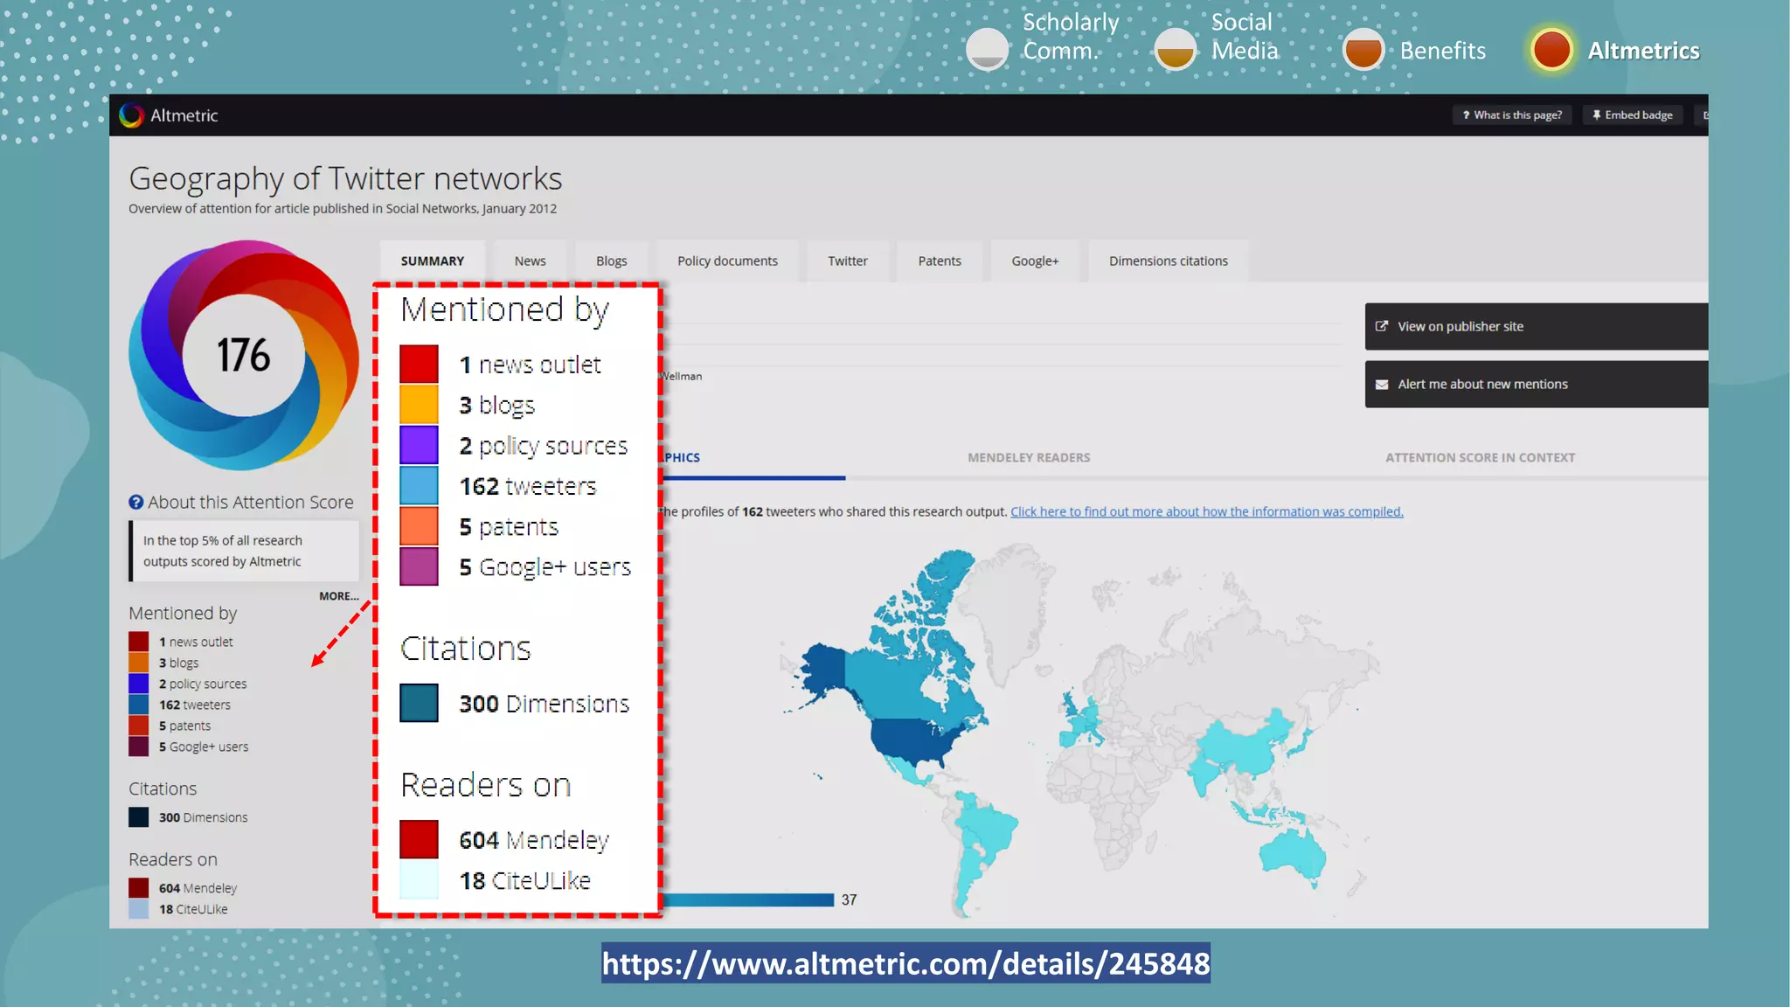Click "1 news outlet" in sidebar list
The image size is (1790, 1007).
coord(196,642)
